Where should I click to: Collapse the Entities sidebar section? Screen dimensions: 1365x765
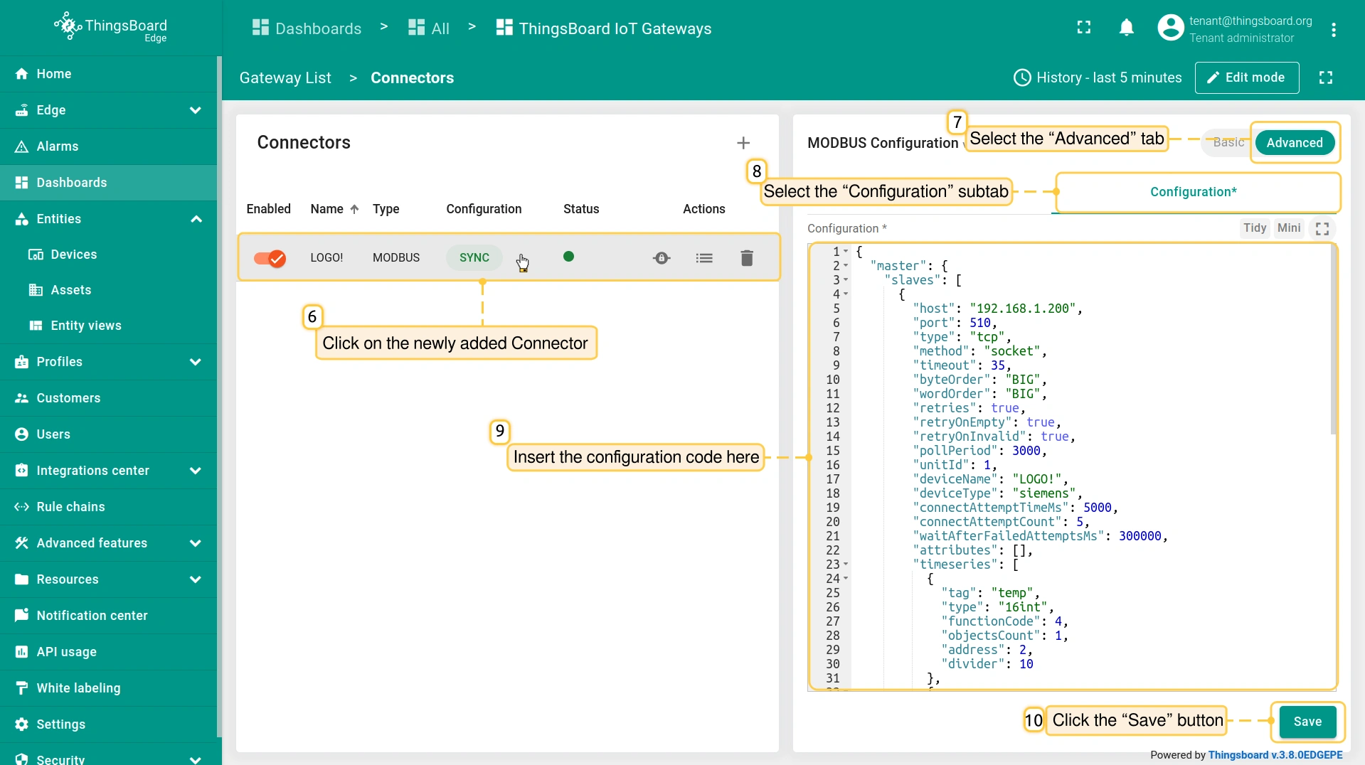[196, 219]
